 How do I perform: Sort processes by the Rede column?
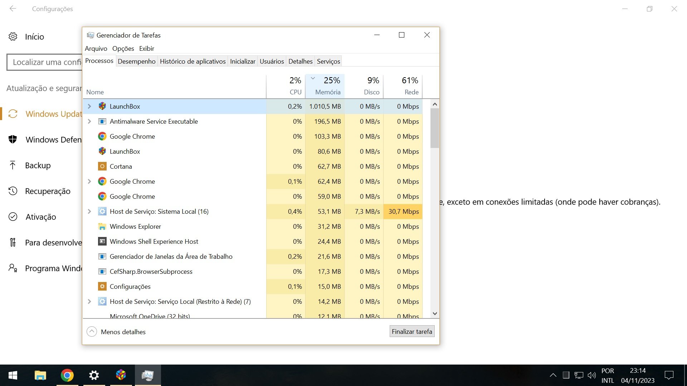(403, 86)
